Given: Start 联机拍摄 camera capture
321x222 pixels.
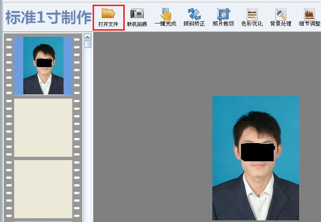Looking at the screenshot, I should click(137, 18).
